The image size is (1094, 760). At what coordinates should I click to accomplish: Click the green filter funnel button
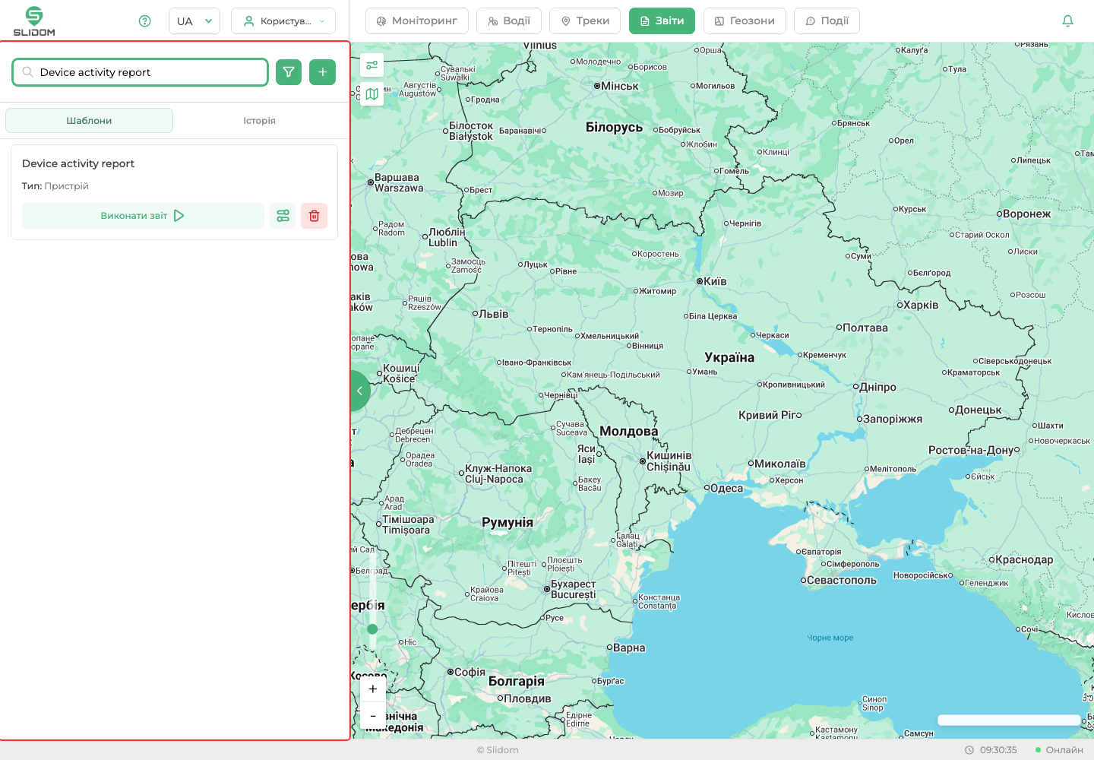[289, 72]
